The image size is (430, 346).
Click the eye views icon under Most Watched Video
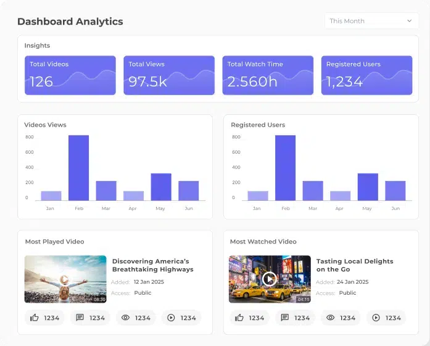(330, 318)
